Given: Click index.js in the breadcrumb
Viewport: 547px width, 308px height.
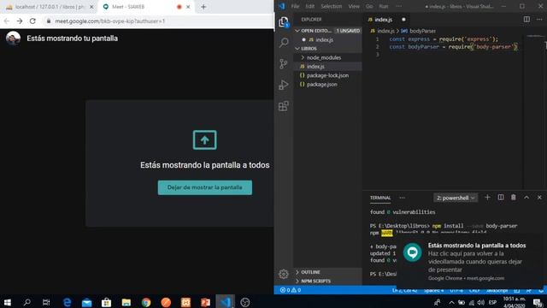Looking at the screenshot, I should (x=385, y=31).
